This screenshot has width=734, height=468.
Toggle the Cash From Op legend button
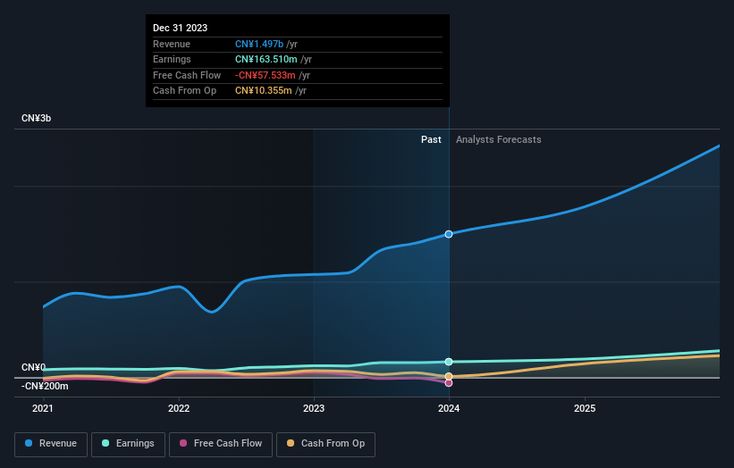(x=325, y=444)
